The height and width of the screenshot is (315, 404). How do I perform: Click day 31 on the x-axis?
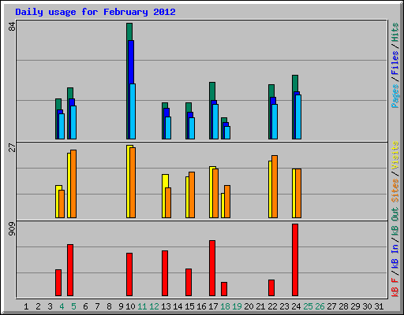[379, 306]
